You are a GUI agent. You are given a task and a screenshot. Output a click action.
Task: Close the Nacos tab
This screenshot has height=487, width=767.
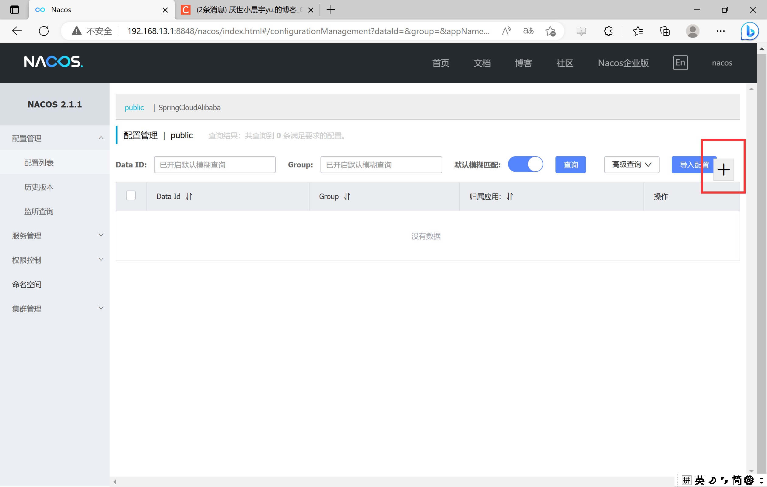click(x=165, y=10)
